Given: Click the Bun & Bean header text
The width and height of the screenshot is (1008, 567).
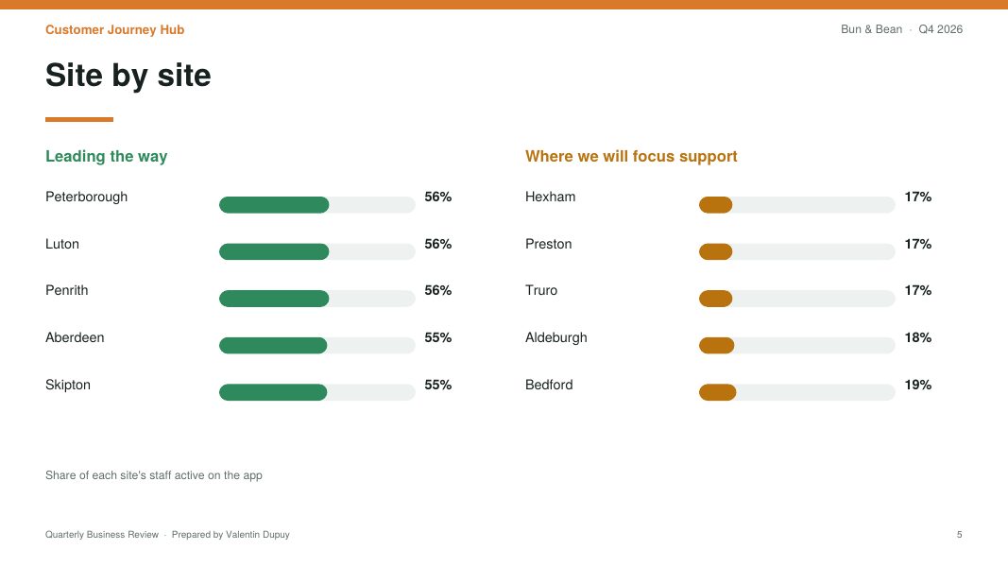Looking at the screenshot, I should 871,29.
